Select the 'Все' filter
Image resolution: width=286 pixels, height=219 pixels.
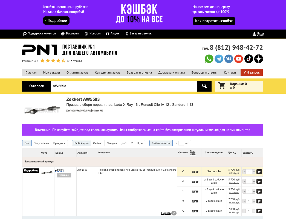pos(27,143)
